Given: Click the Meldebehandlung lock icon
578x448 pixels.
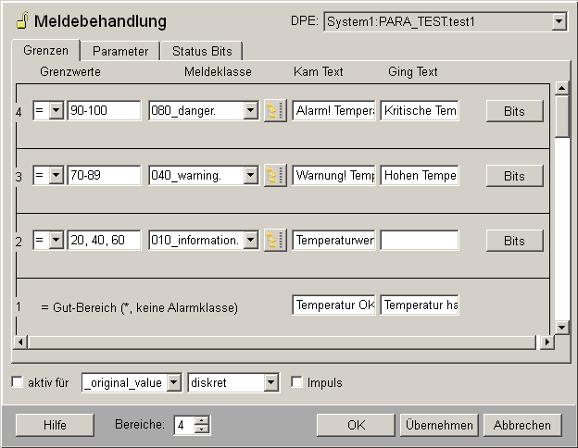Looking at the screenshot, I should [22, 20].
